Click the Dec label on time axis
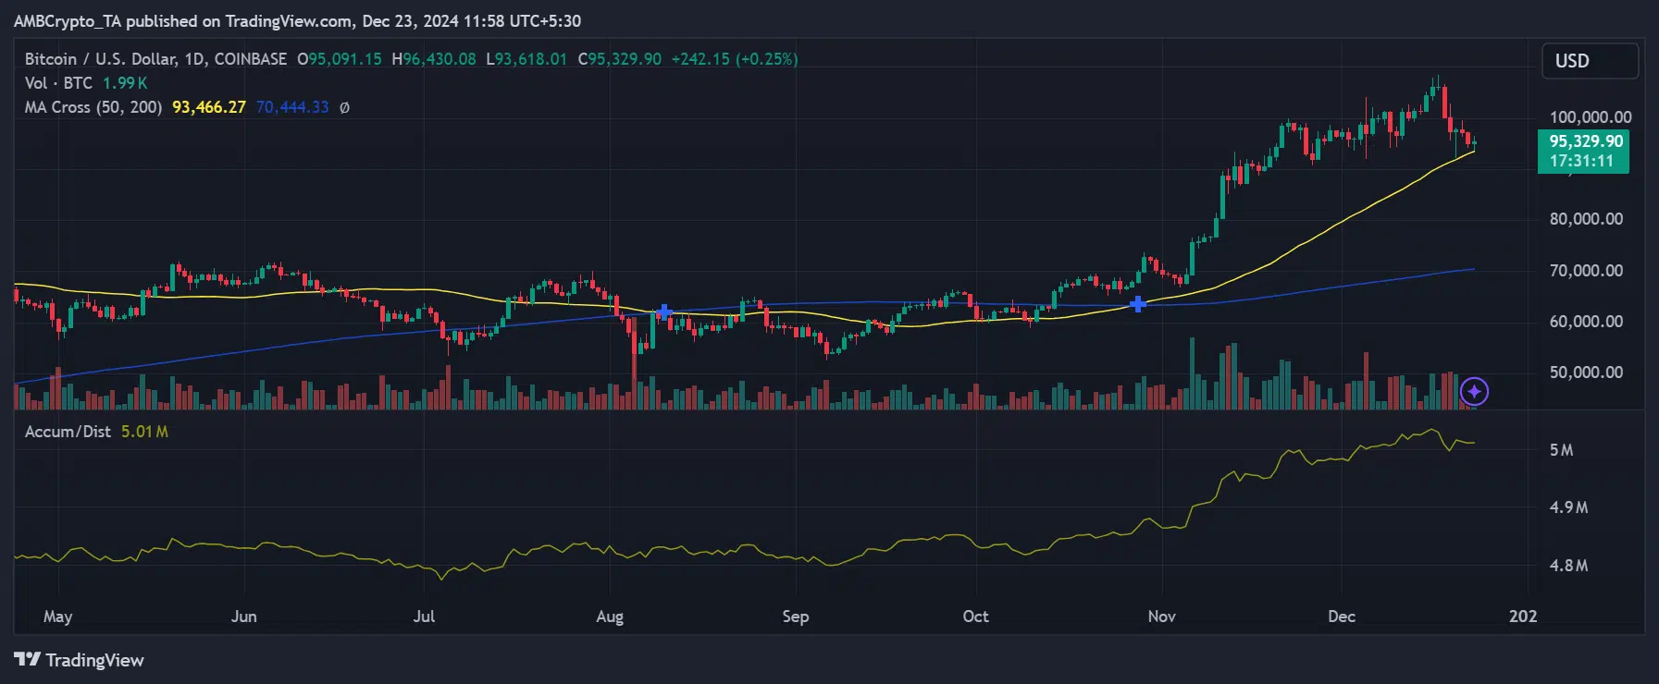Image resolution: width=1659 pixels, height=684 pixels. 1342,617
